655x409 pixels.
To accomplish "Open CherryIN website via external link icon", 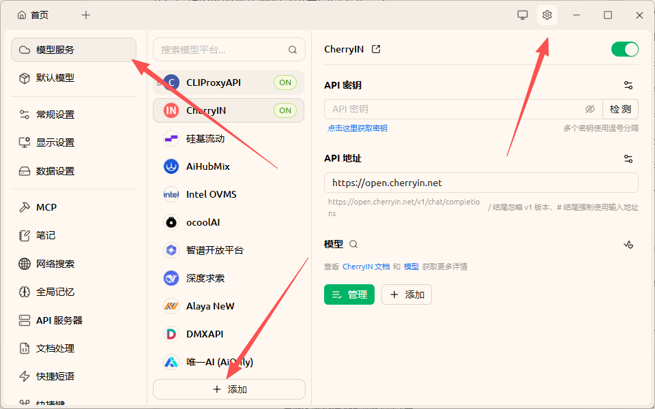I will (x=377, y=48).
